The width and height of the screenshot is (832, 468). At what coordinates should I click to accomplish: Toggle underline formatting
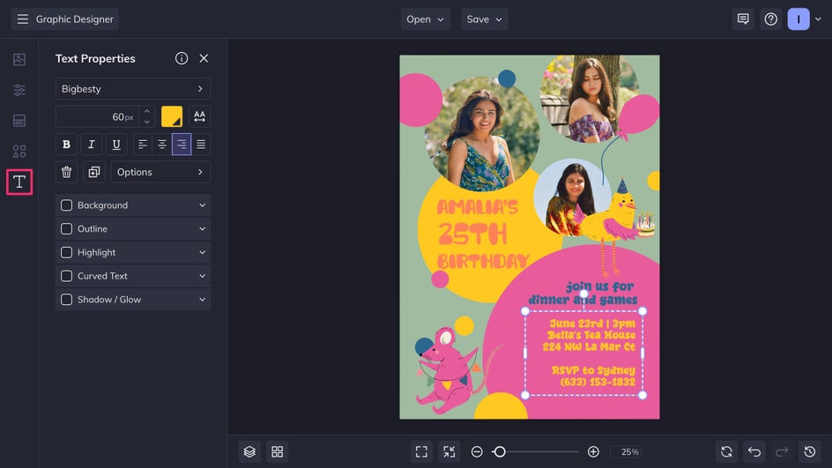pyautogui.click(x=116, y=145)
